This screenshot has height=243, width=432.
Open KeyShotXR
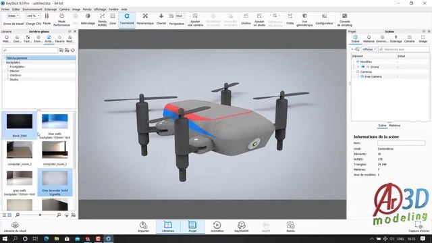[x=242, y=227]
